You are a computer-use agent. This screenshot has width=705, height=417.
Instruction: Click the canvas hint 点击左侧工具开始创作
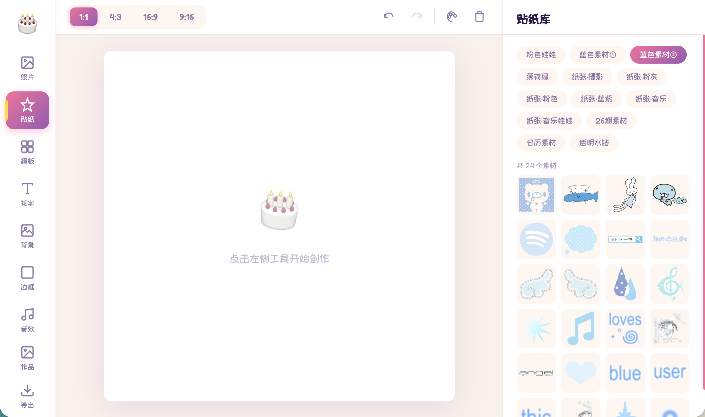tap(279, 259)
